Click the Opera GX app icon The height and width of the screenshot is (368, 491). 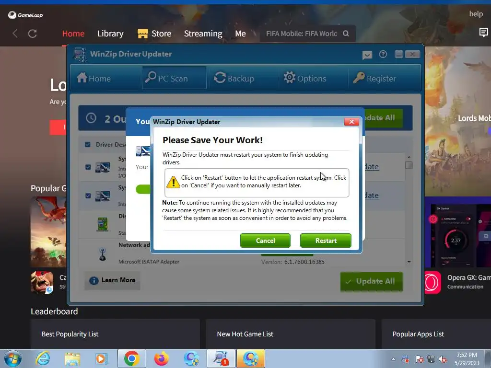[433, 282]
